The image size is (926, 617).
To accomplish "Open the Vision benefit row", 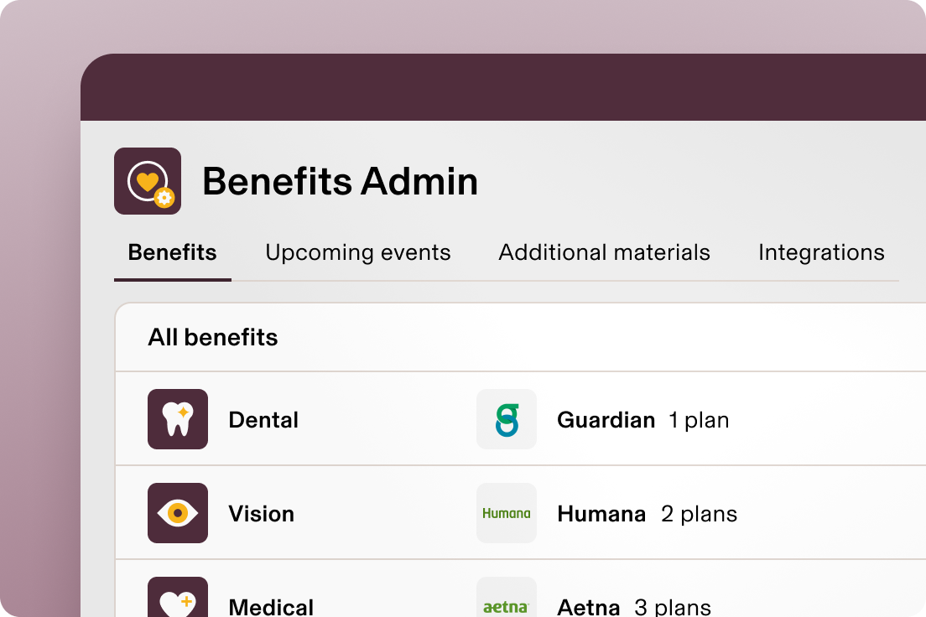I will 262,513.
